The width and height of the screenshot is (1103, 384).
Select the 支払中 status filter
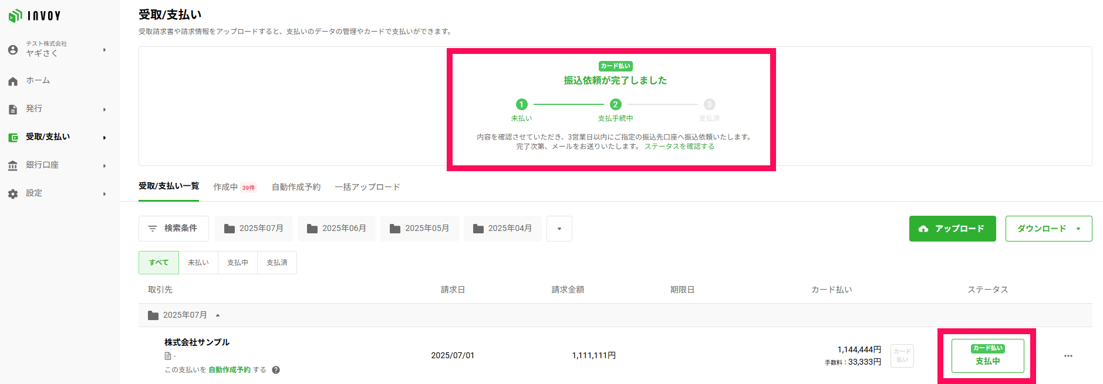click(238, 263)
